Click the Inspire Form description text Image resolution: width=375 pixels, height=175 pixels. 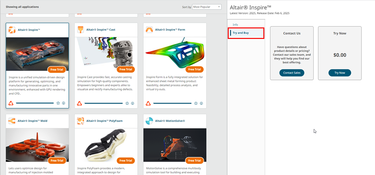tap(174, 83)
